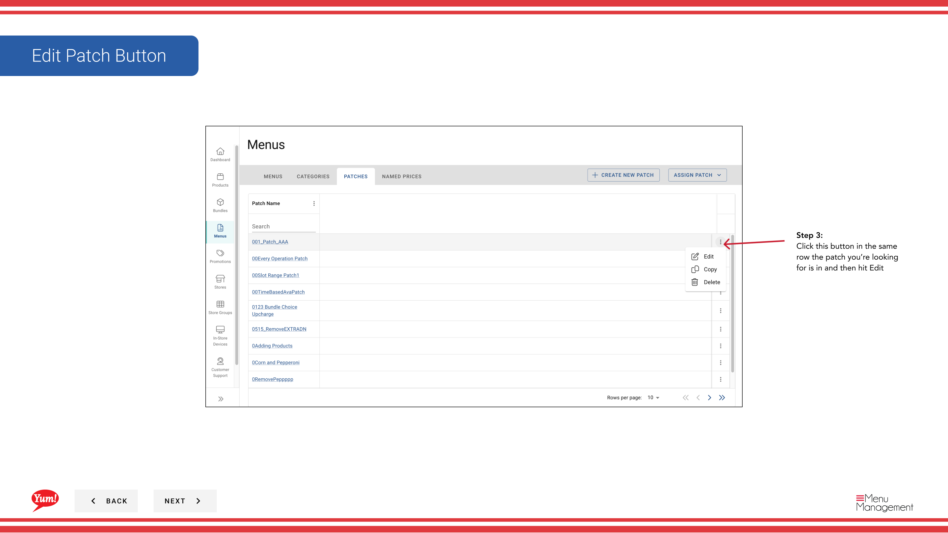948x533 pixels.
Task: Click the NEXT navigation button
Action: tap(185, 501)
